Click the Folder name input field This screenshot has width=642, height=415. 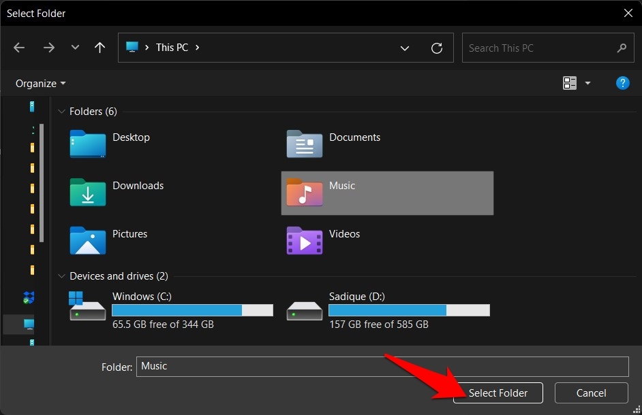coord(382,366)
